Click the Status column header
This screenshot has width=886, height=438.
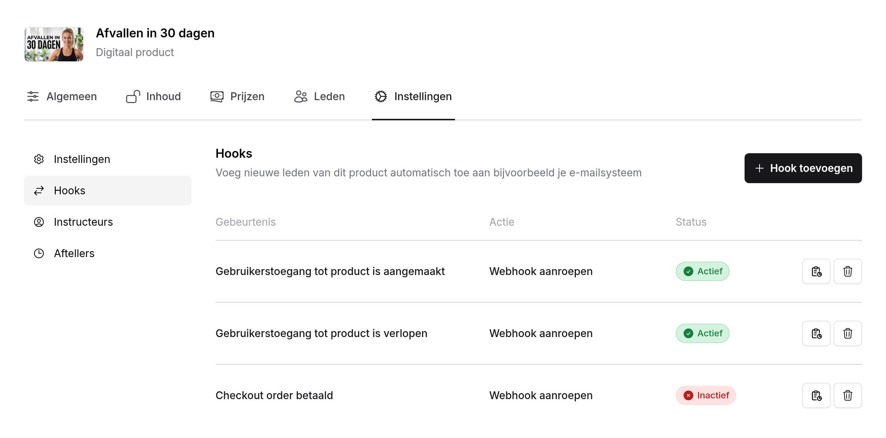[x=691, y=222]
